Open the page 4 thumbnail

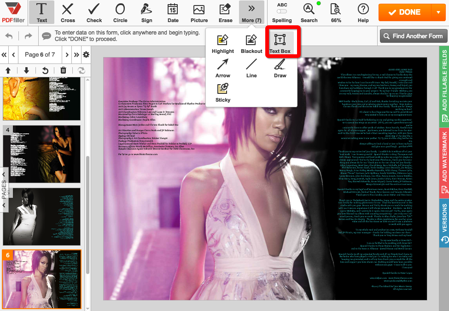coord(41,154)
